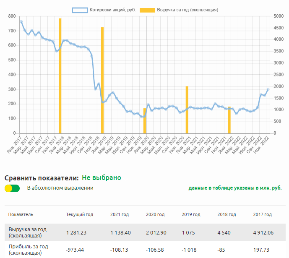Click the blue 'Котировки акций' legend swatch
This screenshot has height=258, width=289.
[79, 10]
